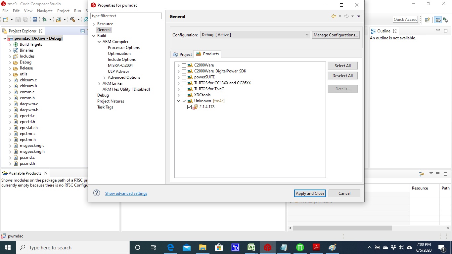Viewport: 452px width, 254px height.
Task: Select the Products tab
Action: tap(207, 54)
